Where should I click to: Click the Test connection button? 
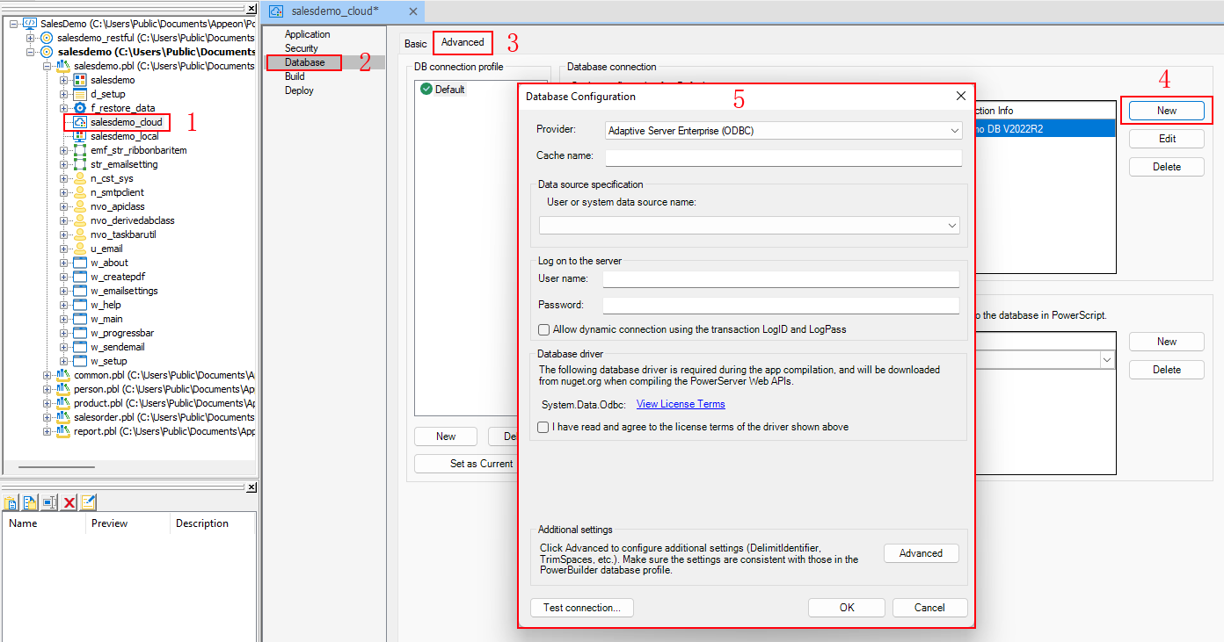pos(581,608)
